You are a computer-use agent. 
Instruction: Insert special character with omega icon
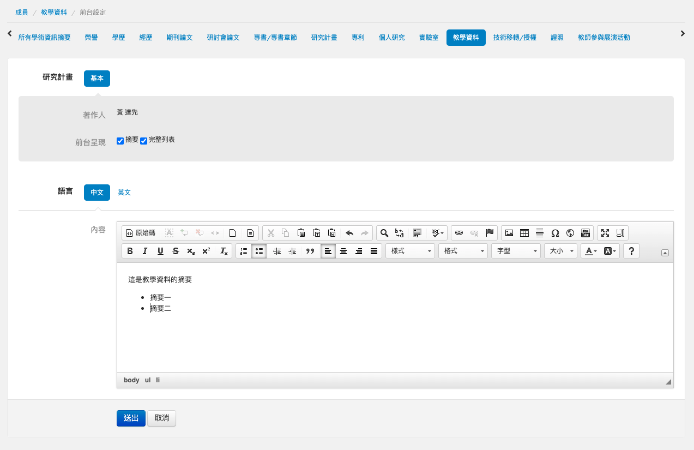555,233
